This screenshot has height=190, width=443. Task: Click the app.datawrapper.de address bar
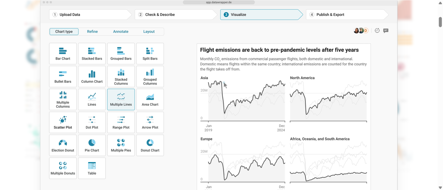click(219, 2)
